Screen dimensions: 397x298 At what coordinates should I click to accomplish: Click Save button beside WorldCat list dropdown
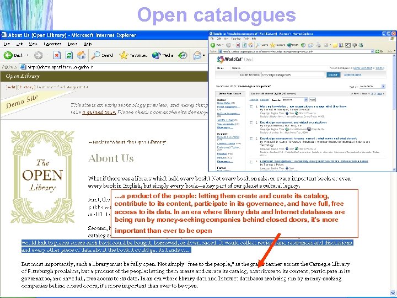pos(312,100)
